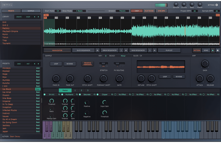Image resolution: width=221 pixels, height=143 pixels.
Task: Save the current preset
Action: click(19, 64)
